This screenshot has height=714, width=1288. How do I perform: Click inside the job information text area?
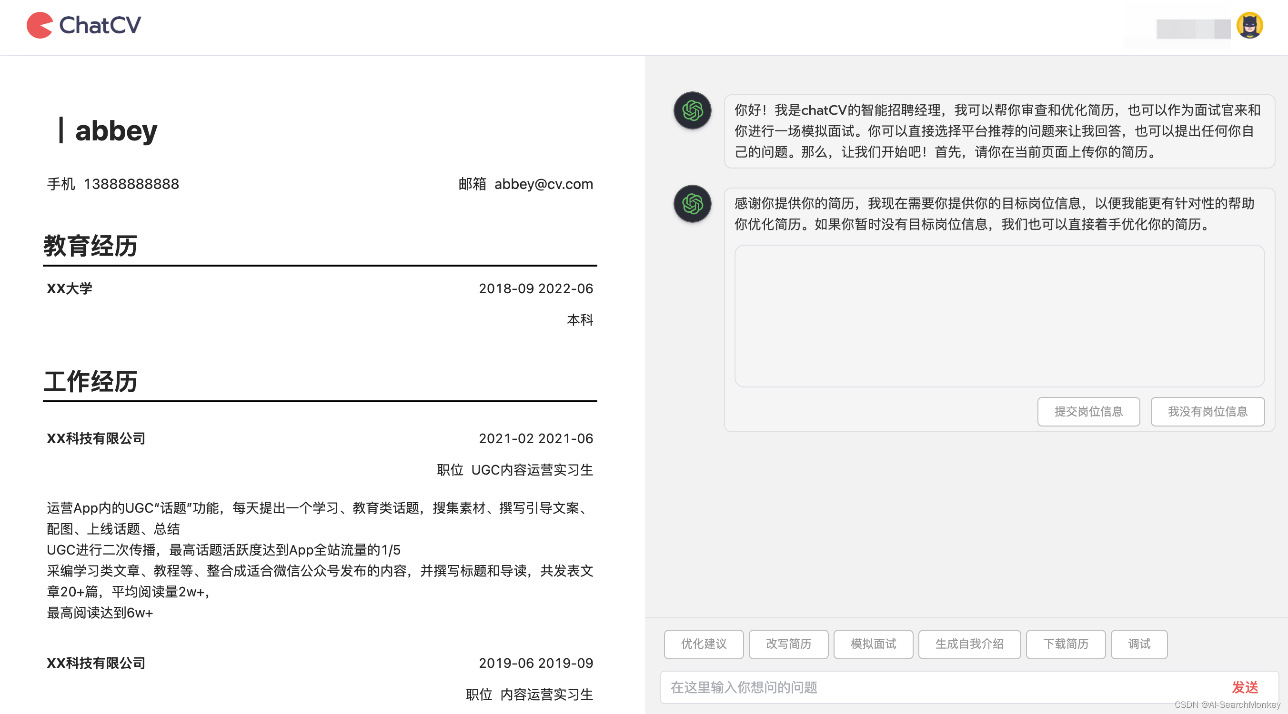tap(998, 316)
